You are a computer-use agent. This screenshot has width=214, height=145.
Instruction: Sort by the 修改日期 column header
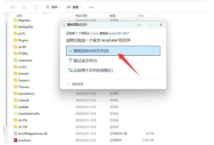(81, 16)
